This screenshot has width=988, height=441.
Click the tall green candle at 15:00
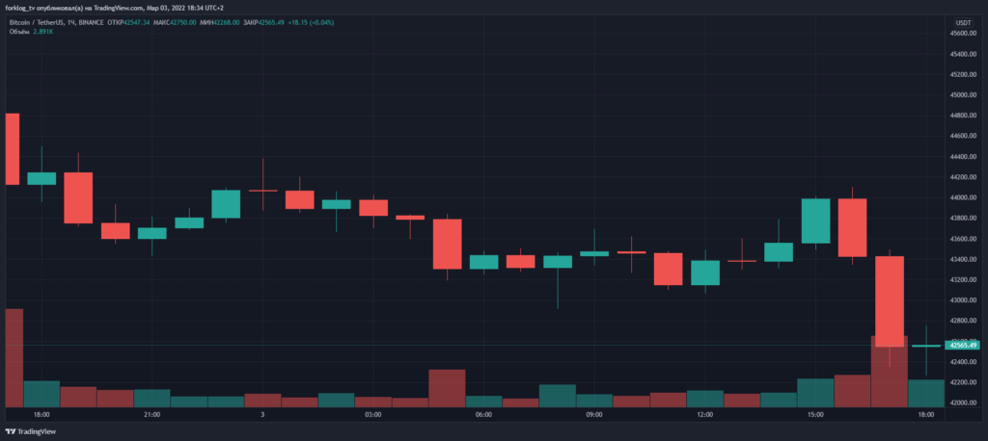click(x=815, y=220)
